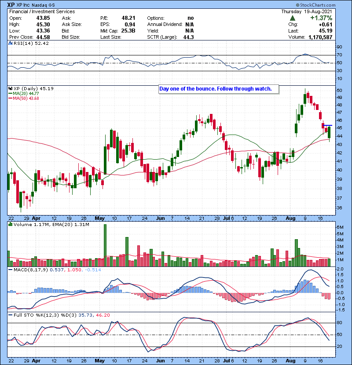Click the XP Inc Nasdaq GS title
Screen dimensions: 352x365
(x=36, y=5)
